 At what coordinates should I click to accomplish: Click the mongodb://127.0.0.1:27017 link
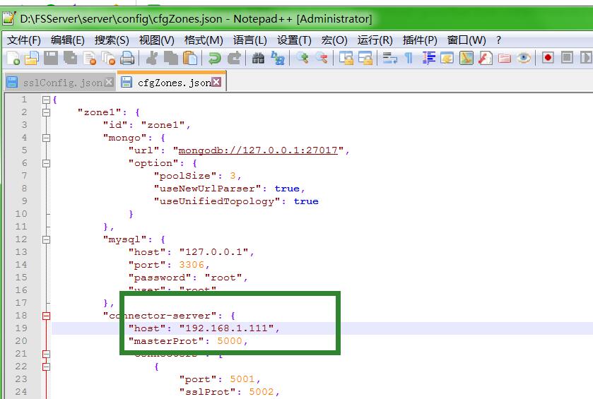point(261,150)
